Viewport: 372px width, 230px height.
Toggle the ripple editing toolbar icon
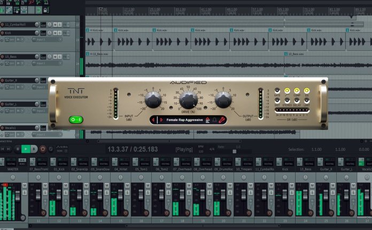[17, 10]
